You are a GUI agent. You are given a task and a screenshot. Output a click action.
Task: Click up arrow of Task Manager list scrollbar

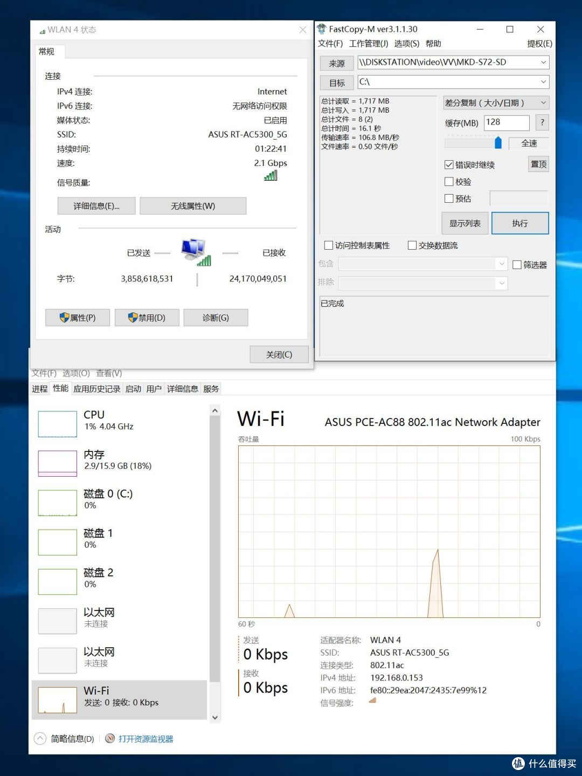[215, 411]
